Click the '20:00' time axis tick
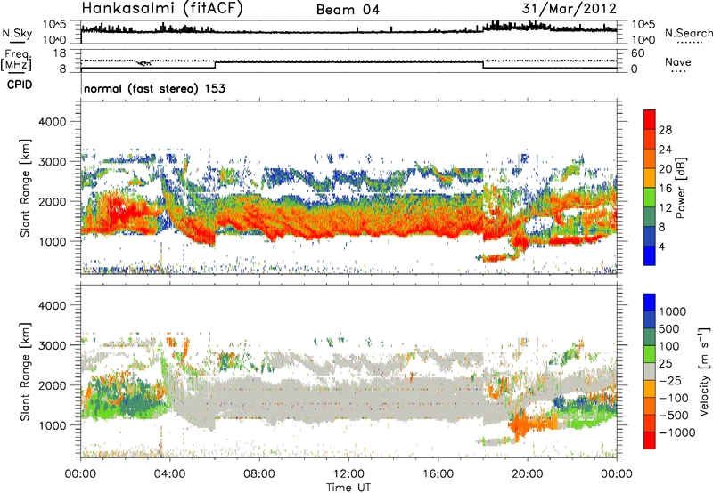The height and width of the screenshot is (493, 713). coord(527,474)
